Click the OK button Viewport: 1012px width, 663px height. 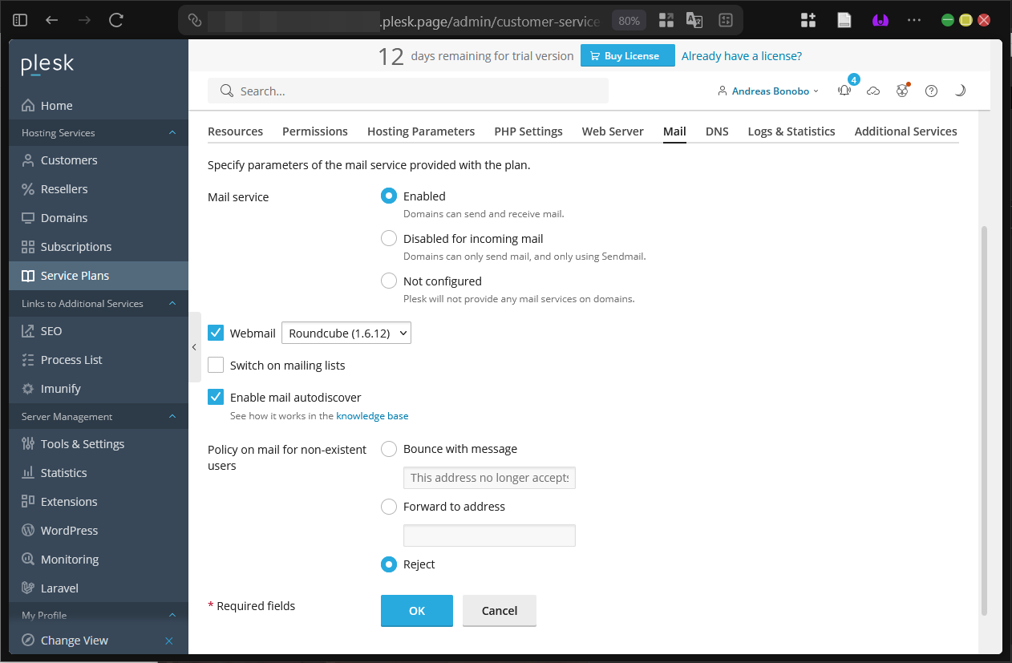point(416,611)
